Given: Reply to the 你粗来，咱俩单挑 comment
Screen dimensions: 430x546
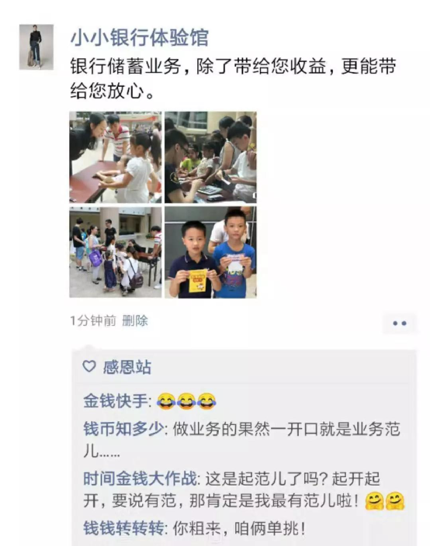Looking at the screenshot, I should coord(239,529).
